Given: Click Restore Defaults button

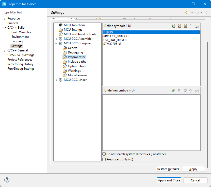Looking at the screenshot, I should (168, 169).
